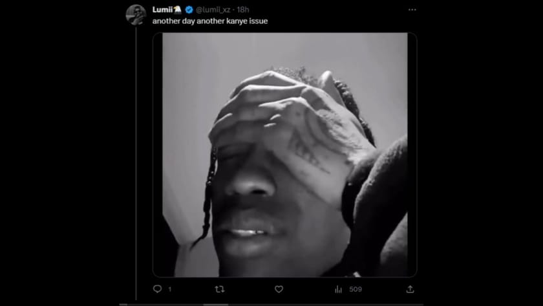Open view analytics bar chart icon
The width and height of the screenshot is (543, 306).
pos(338,289)
